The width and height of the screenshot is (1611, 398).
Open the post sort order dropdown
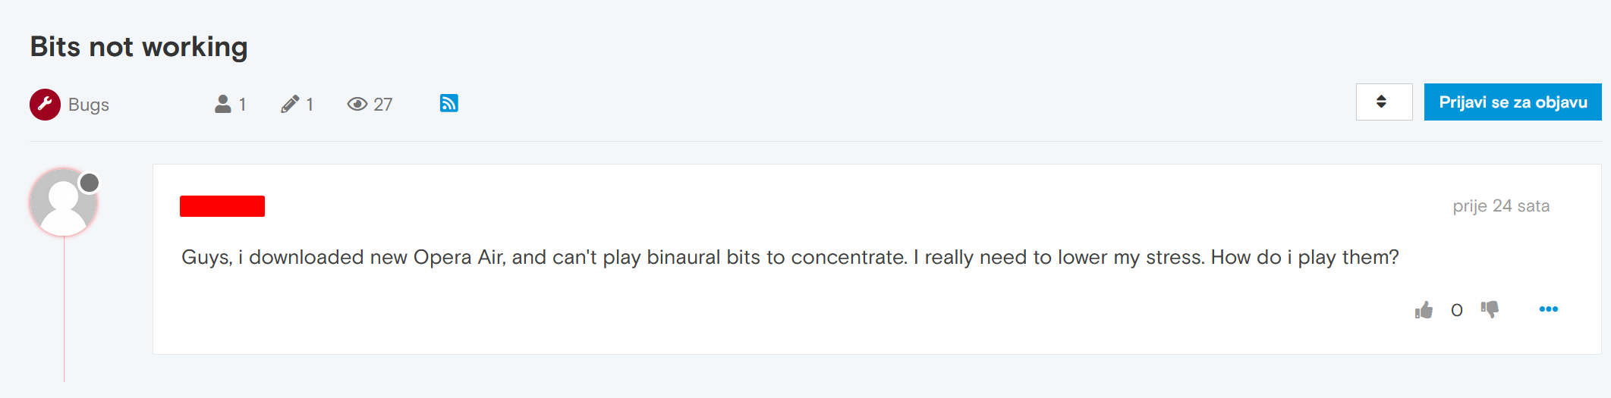[1383, 102]
